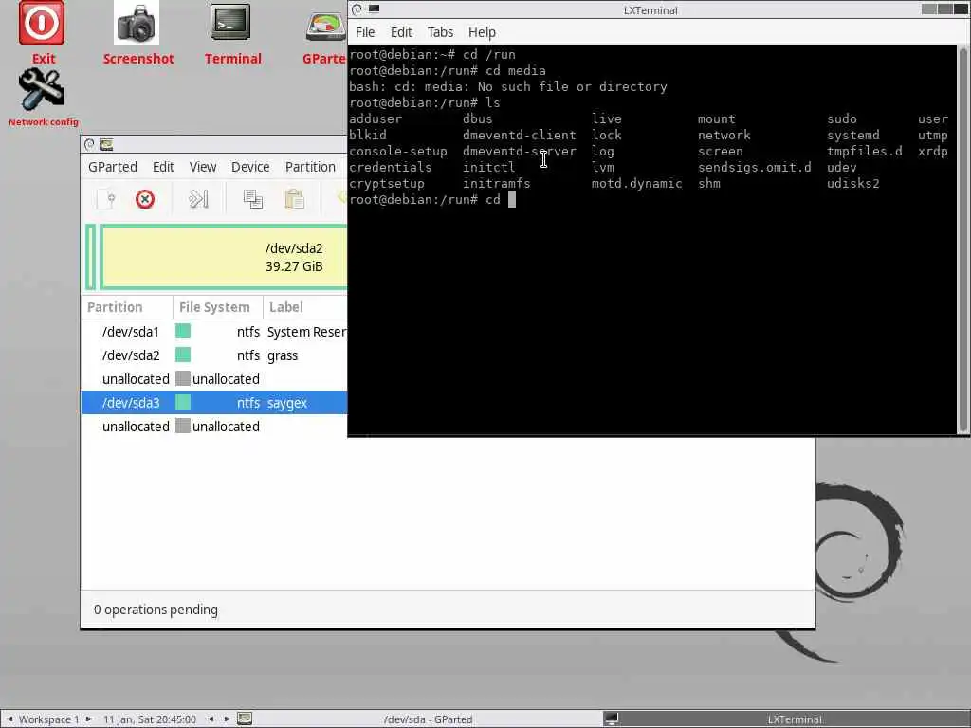The height and width of the screenshot is (728, 971).
Task: Sort by the File System column header
Action: (x=218, y=307)
